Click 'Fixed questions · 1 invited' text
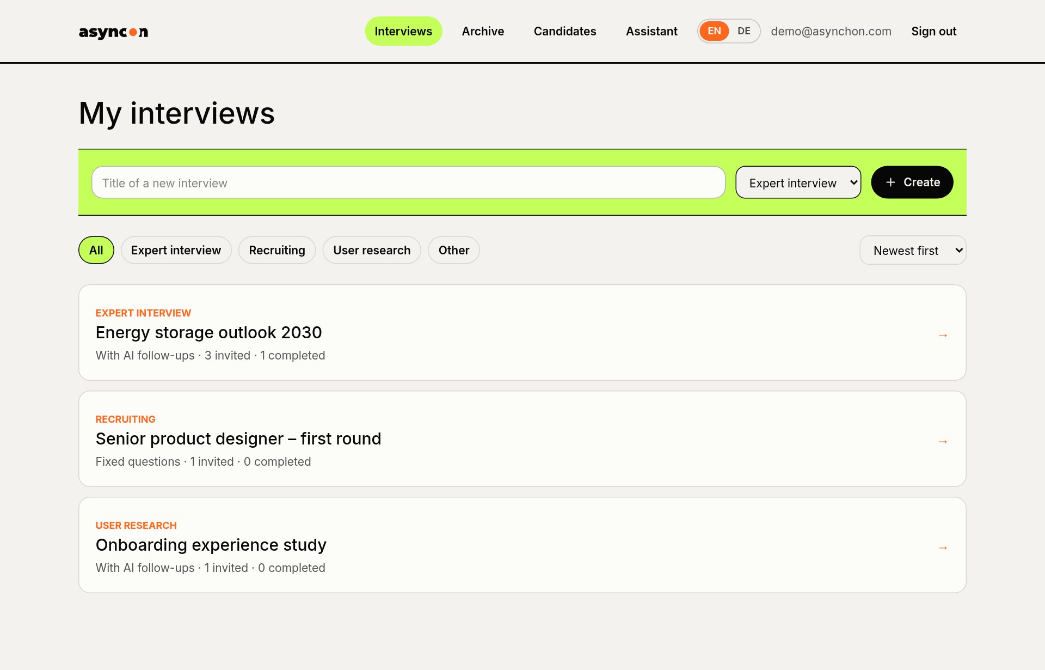 (165, 461)
